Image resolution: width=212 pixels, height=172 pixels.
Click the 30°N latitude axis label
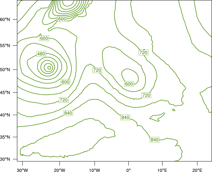pyautogui.click(x=5, y=159)
